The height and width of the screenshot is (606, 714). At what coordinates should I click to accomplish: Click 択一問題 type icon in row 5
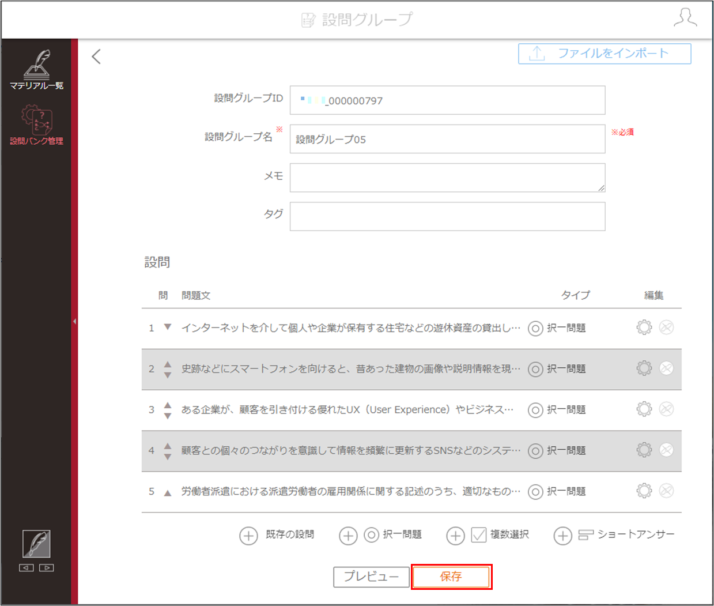click(x=535, y=492)
